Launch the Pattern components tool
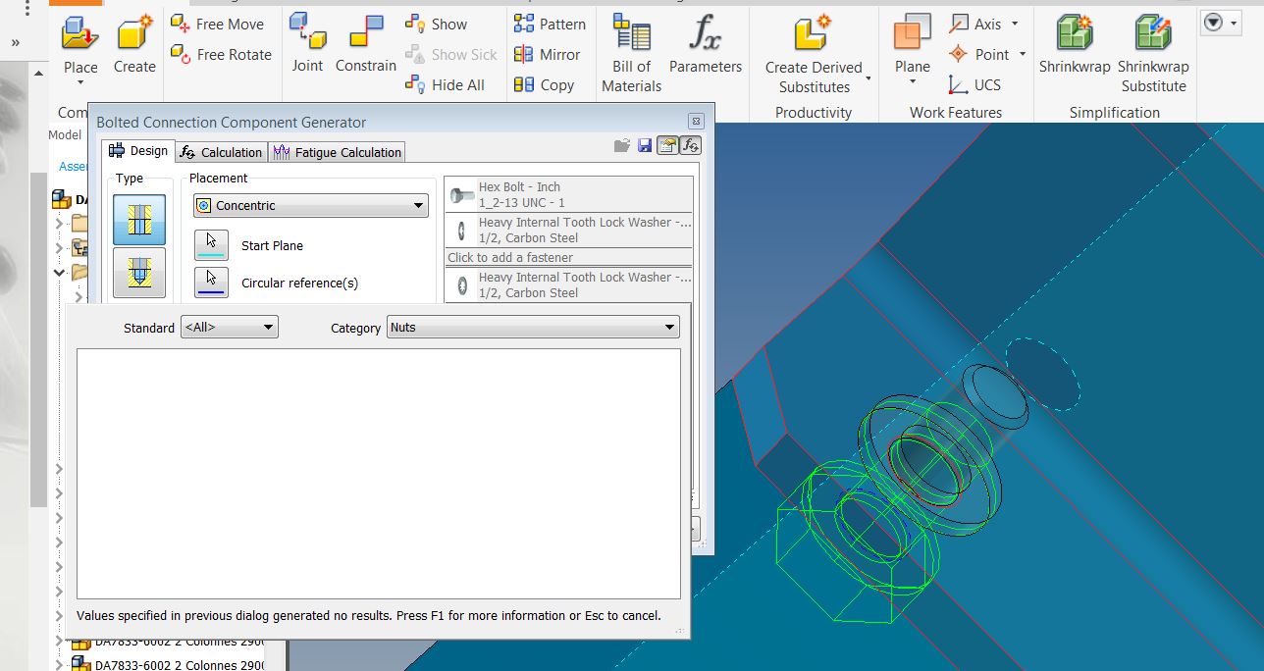Screen dimensions: 1264x671 (x=549, y=24)
